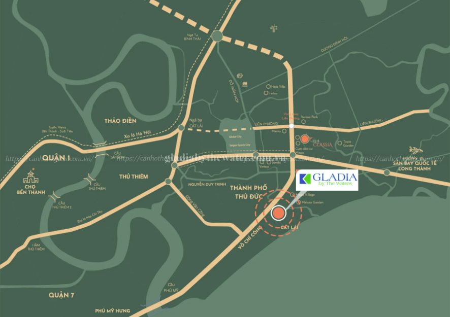Image resolution: width=450 pixels, height=317 pixels.
Task: Select the Feliza circle marker
Action: point(266,93)
